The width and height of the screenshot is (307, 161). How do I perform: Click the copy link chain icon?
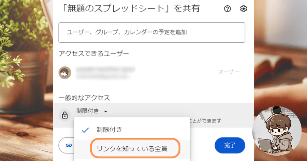[69, 145]
